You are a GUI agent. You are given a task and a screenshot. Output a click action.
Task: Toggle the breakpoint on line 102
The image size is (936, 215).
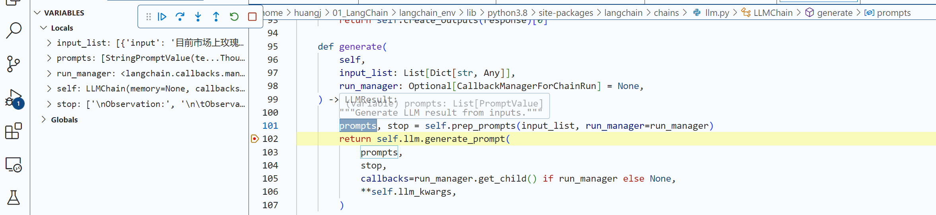(x=255, y=139)
